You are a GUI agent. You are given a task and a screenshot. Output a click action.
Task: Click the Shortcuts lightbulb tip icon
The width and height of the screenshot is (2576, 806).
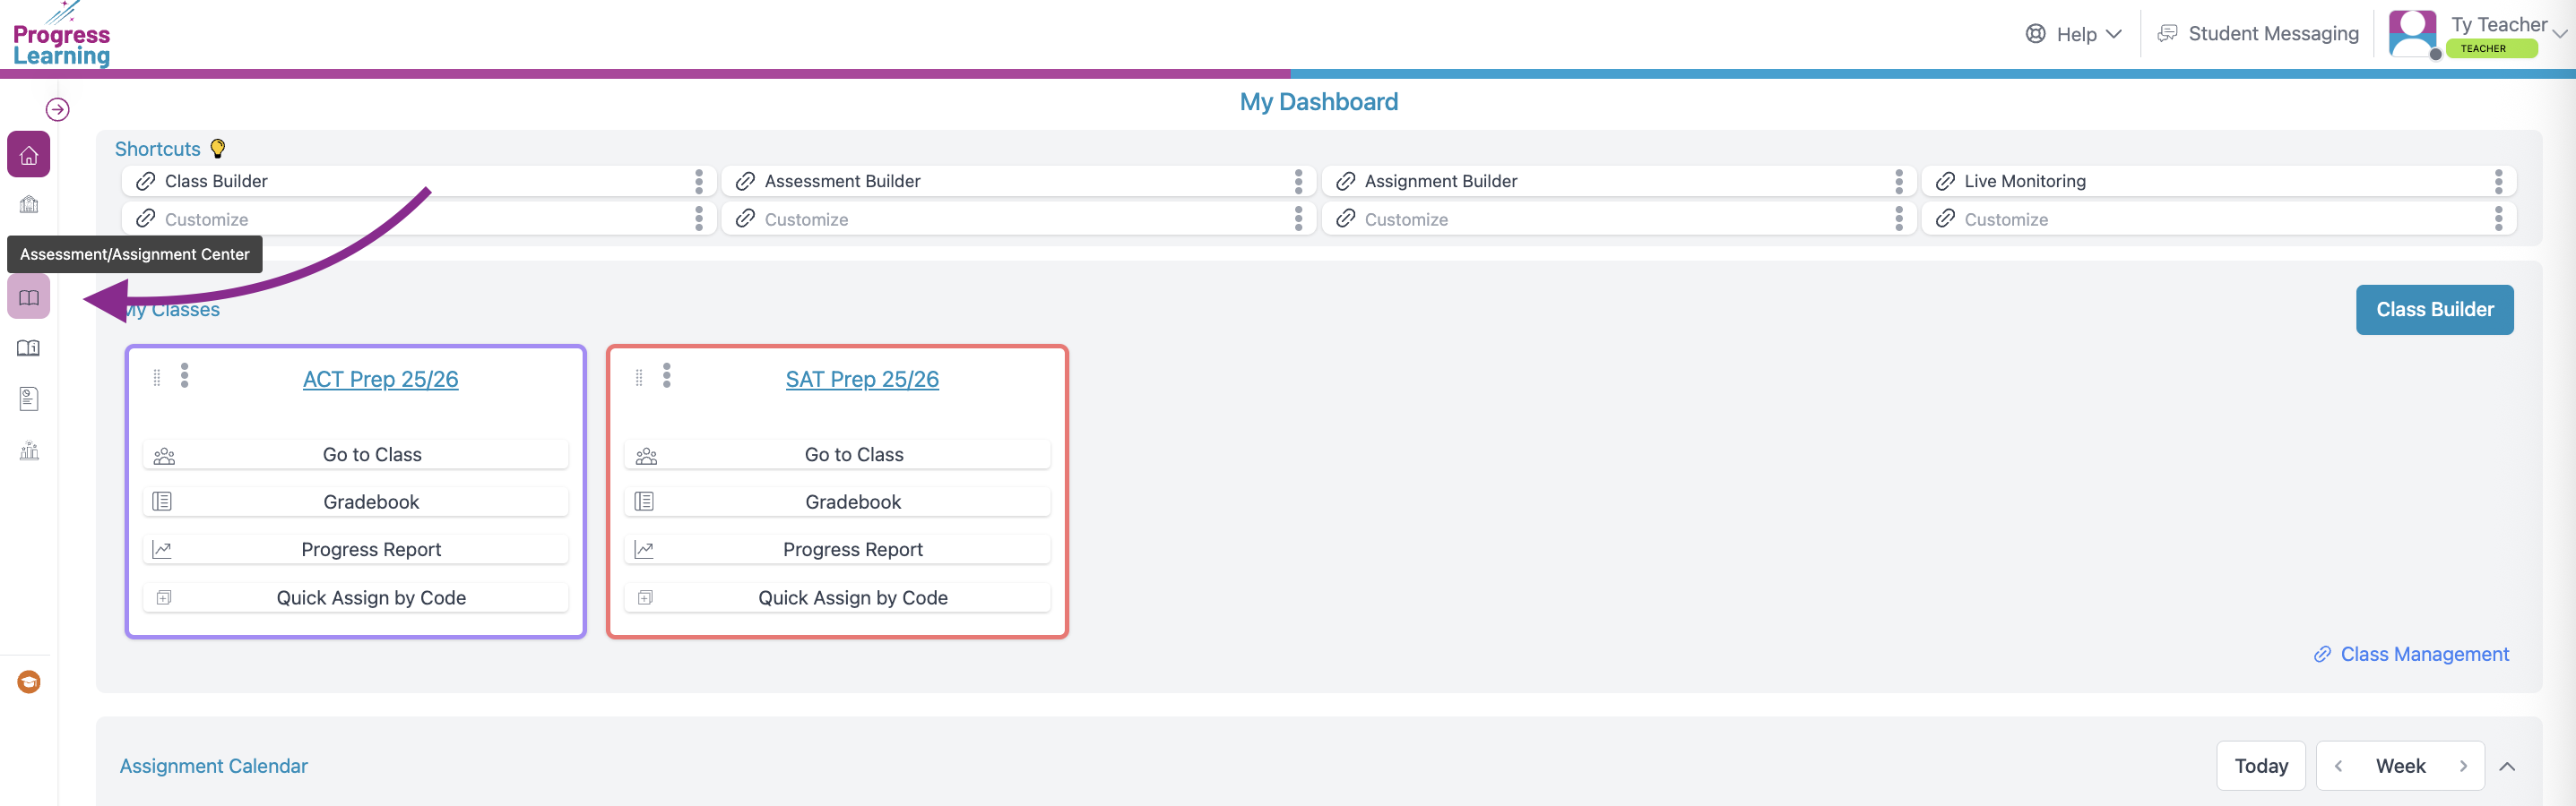click(217, 149)
